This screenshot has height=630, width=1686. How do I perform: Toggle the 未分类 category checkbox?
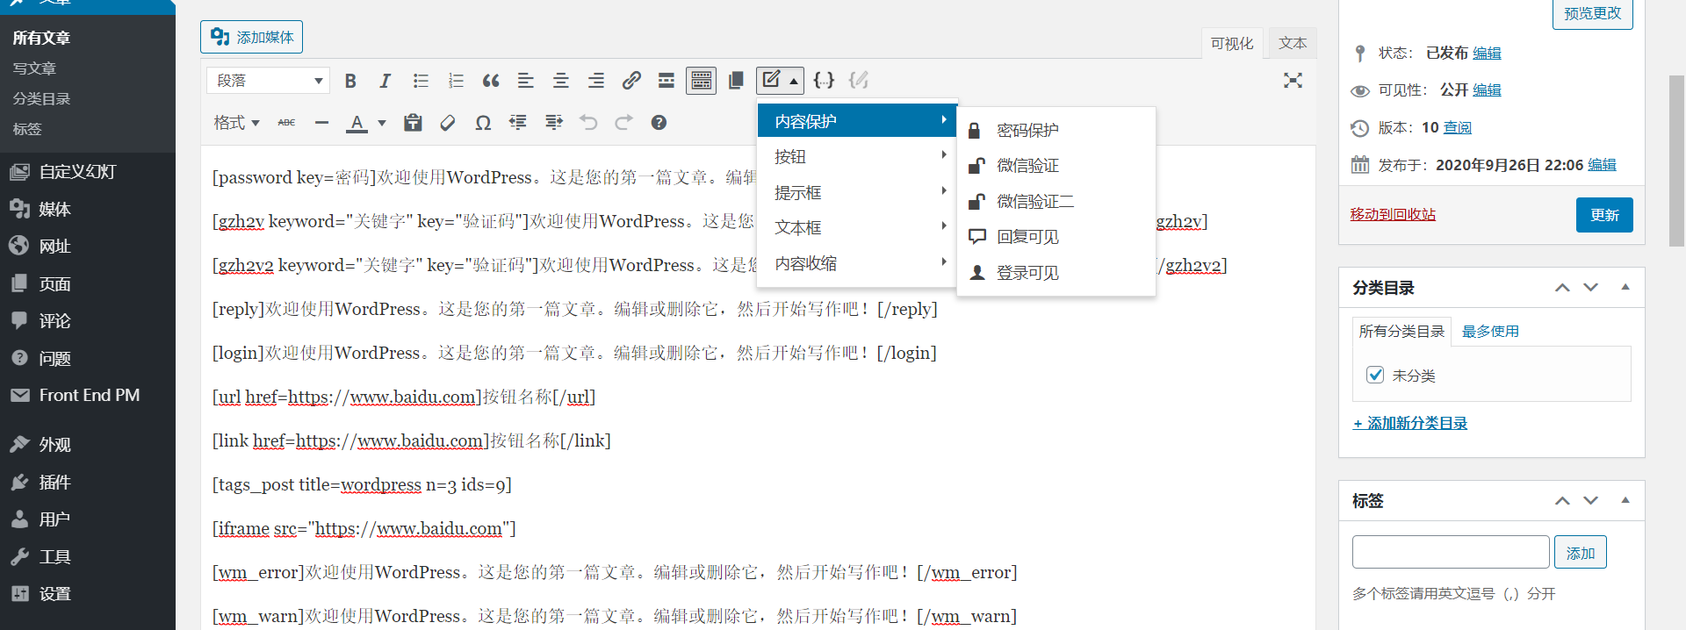point(1375,375)
